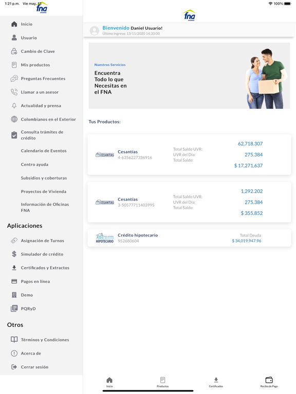Select Calendario de Eventos menu entry

(44, 151)
